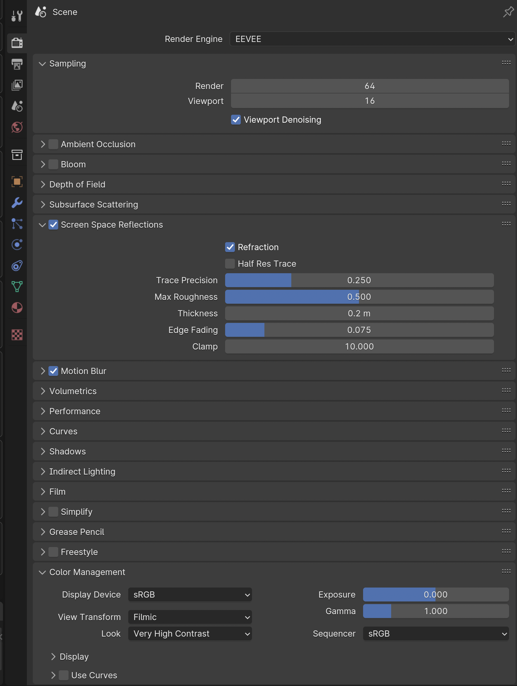
Task: Grab the Freestyle panel drag handle
Action: point(506,551)
